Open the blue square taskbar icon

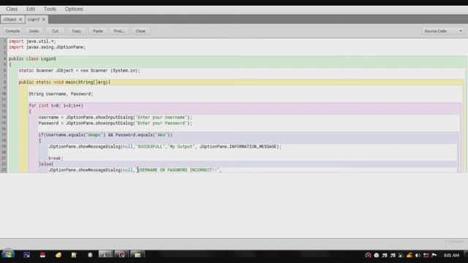[26, 255]
